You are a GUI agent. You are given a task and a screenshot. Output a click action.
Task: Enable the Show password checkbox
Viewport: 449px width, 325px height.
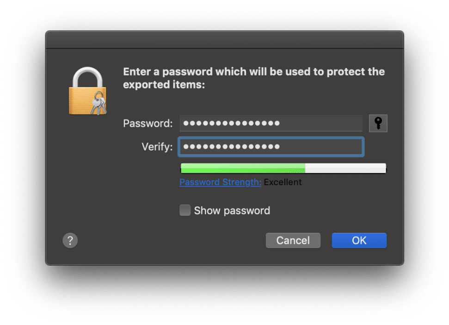[185, 211]
